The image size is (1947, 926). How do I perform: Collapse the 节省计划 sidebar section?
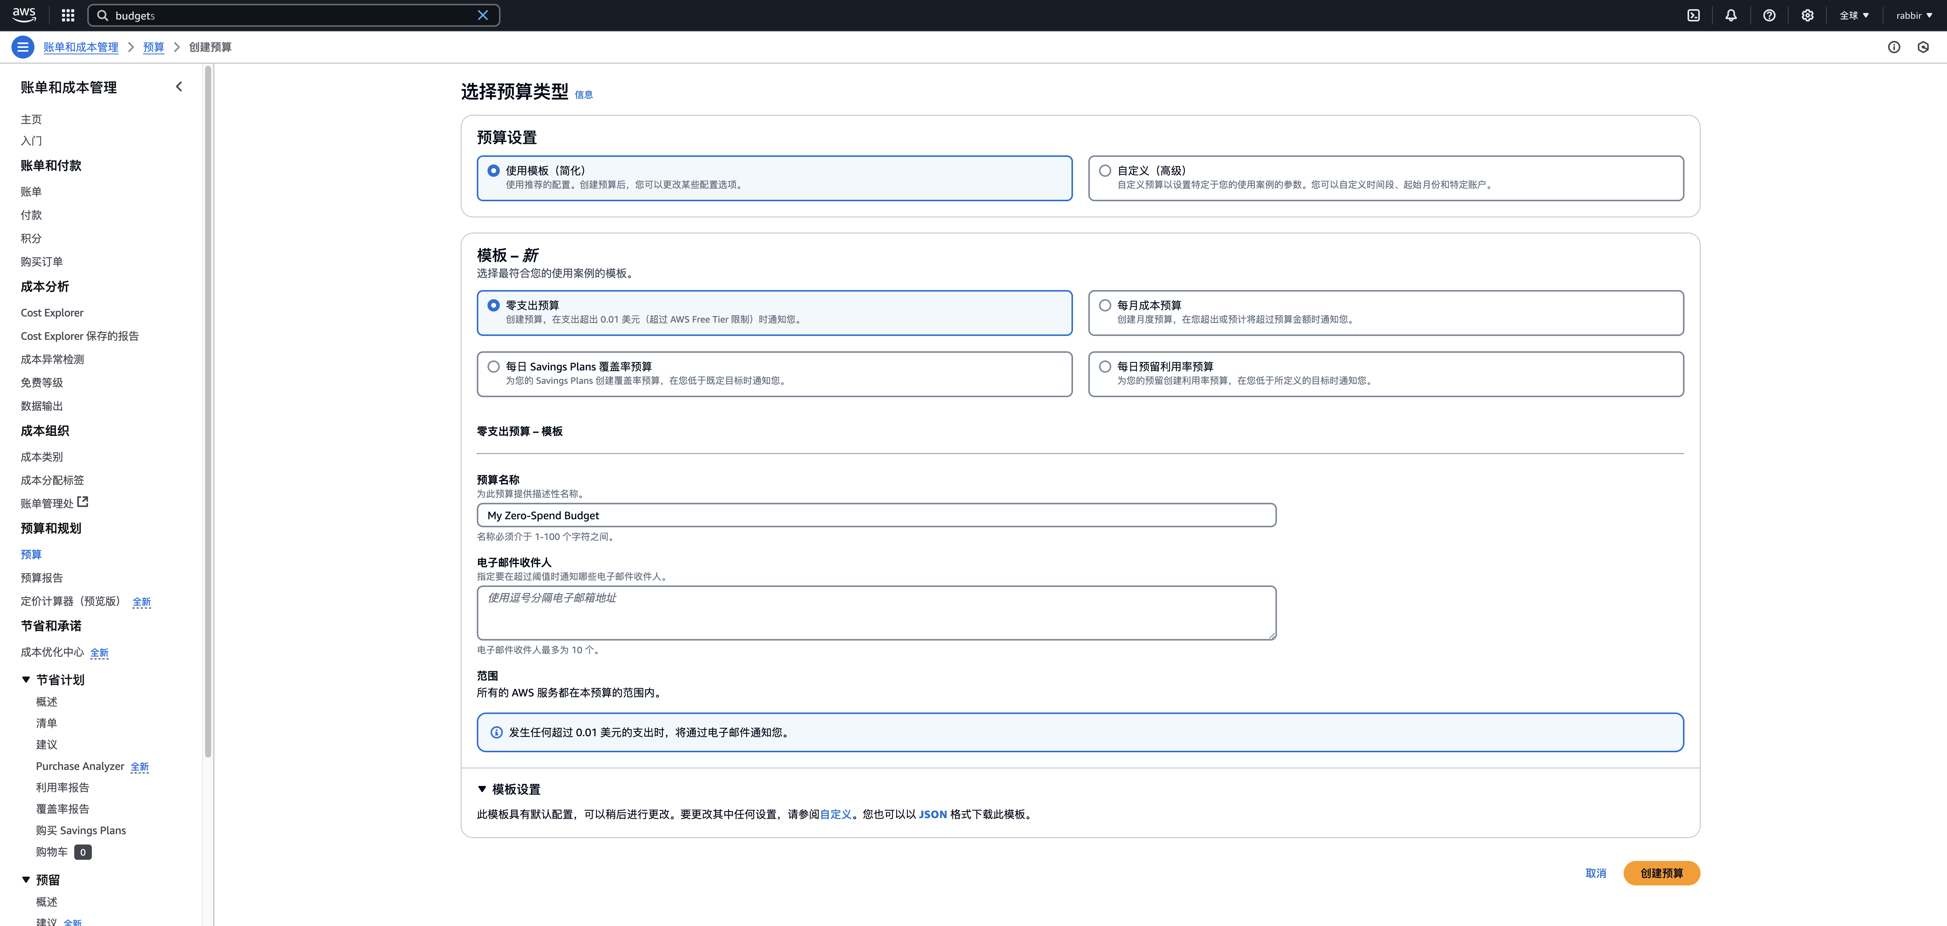click(x=26, y=680)
